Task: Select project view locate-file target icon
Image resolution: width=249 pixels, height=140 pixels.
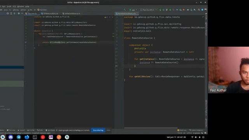Action: coord(8,14)
